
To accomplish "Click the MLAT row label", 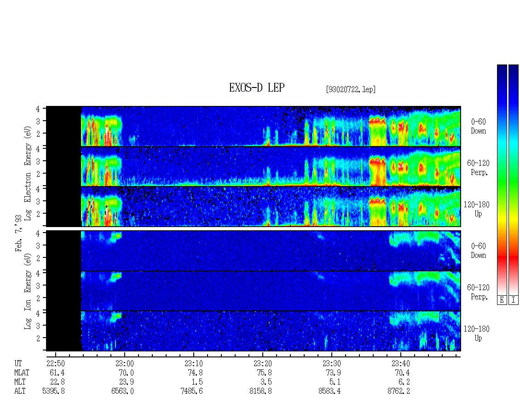I will point(22,373).
